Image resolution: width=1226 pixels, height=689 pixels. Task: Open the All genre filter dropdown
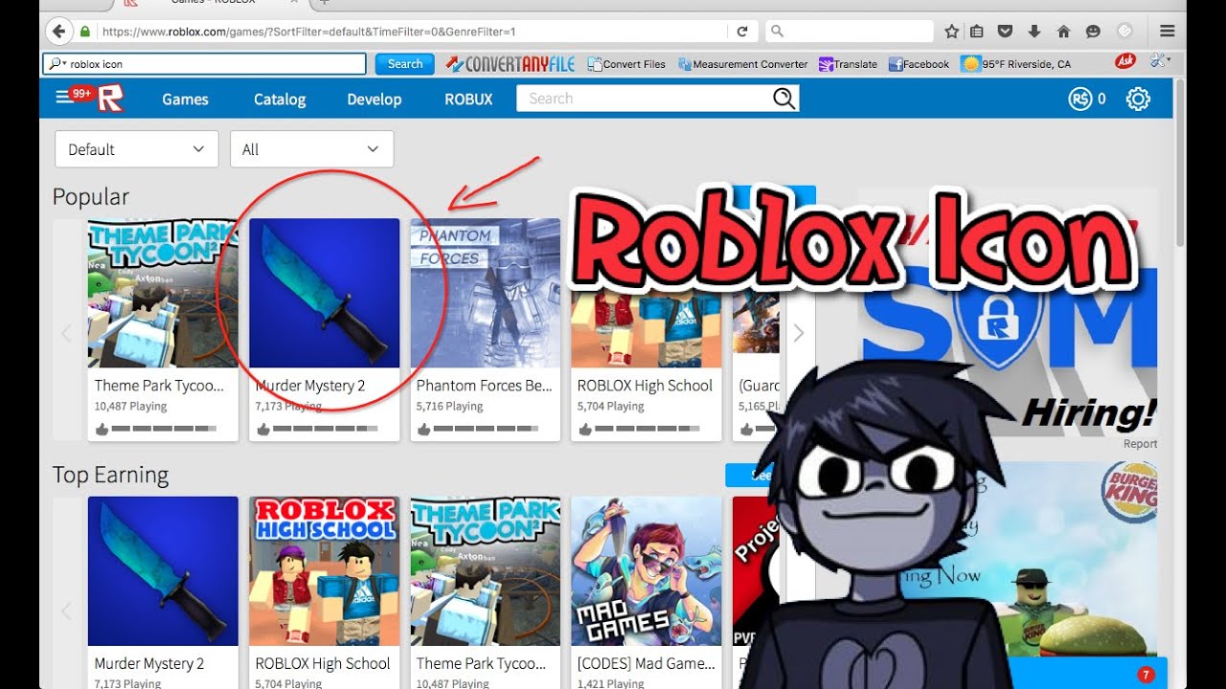point(311,149)
